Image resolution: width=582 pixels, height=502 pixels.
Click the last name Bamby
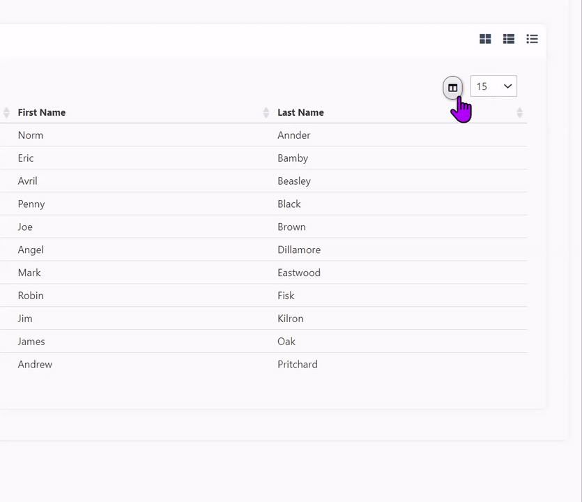[293, 158]
